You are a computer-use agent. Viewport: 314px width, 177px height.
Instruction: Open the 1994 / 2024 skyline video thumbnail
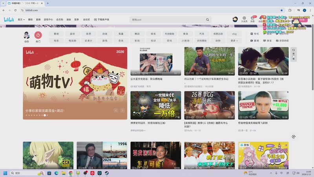pyautogui.click(x=102, y=155)
